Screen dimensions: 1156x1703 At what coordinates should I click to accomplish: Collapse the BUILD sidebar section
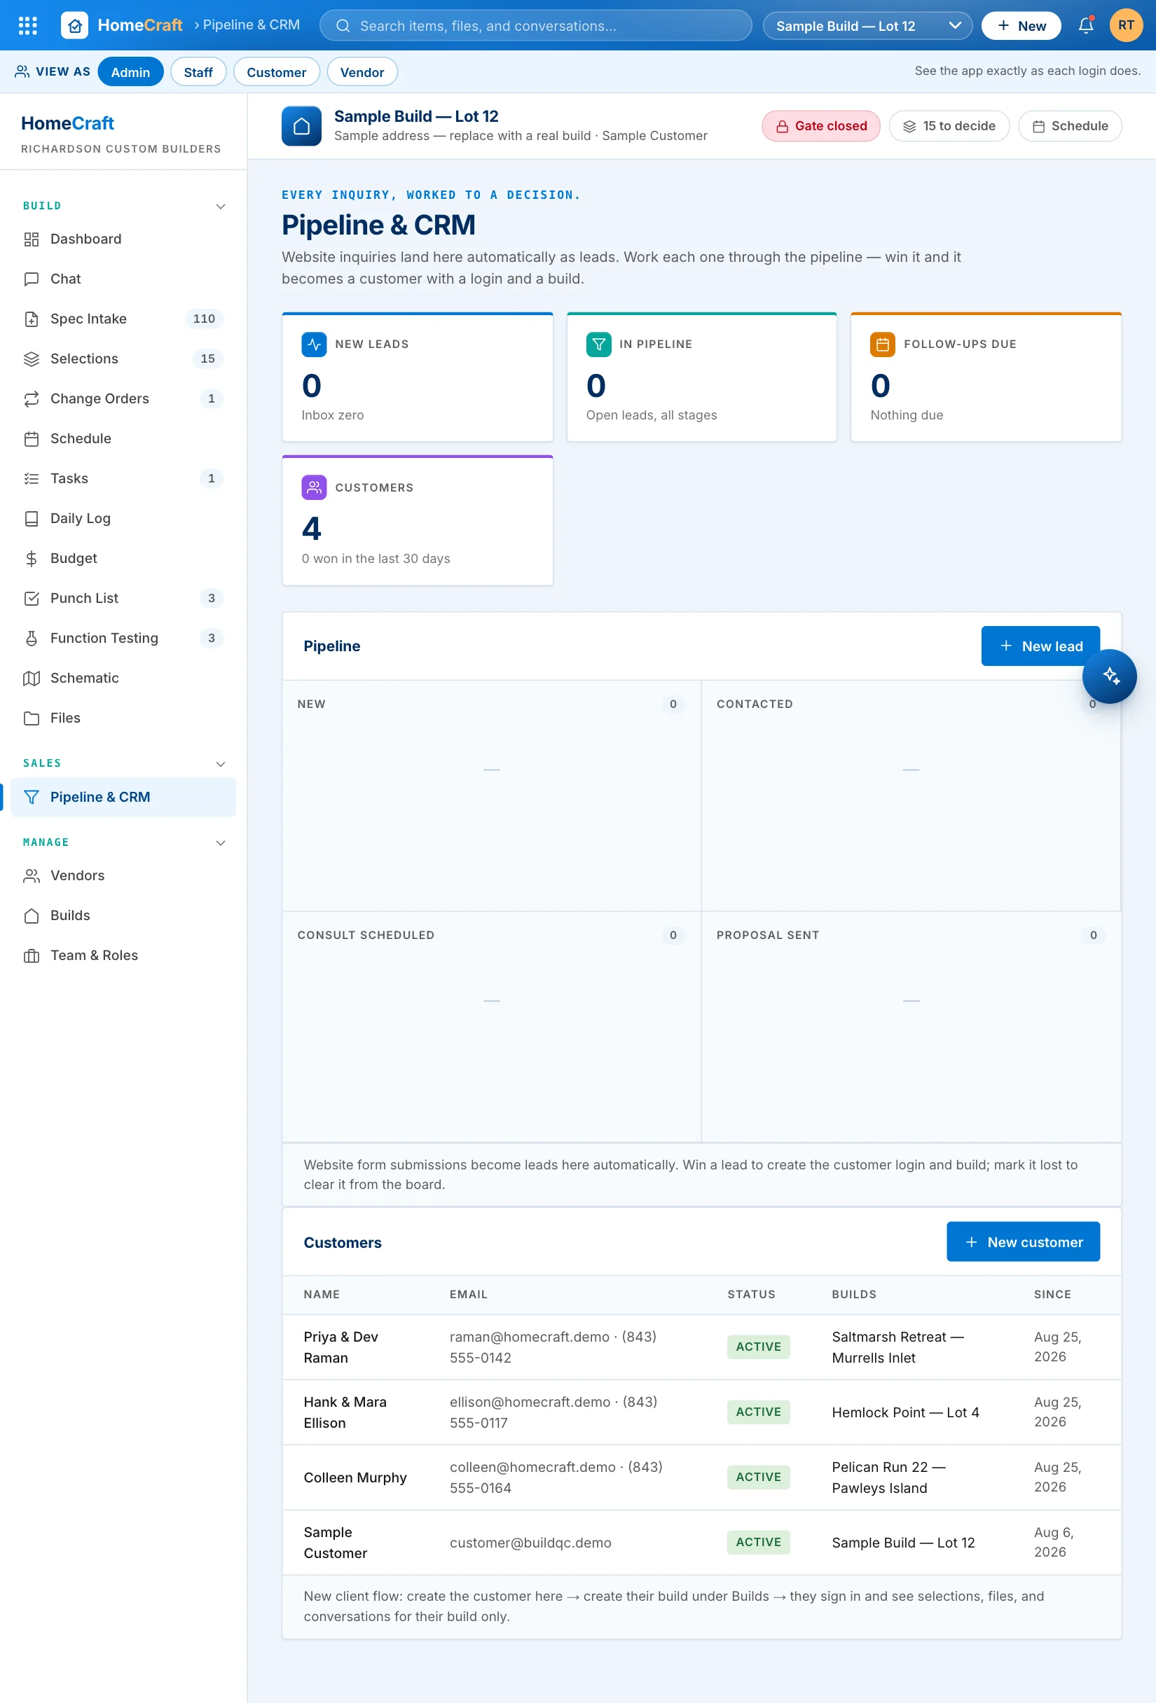coord(221,207)
